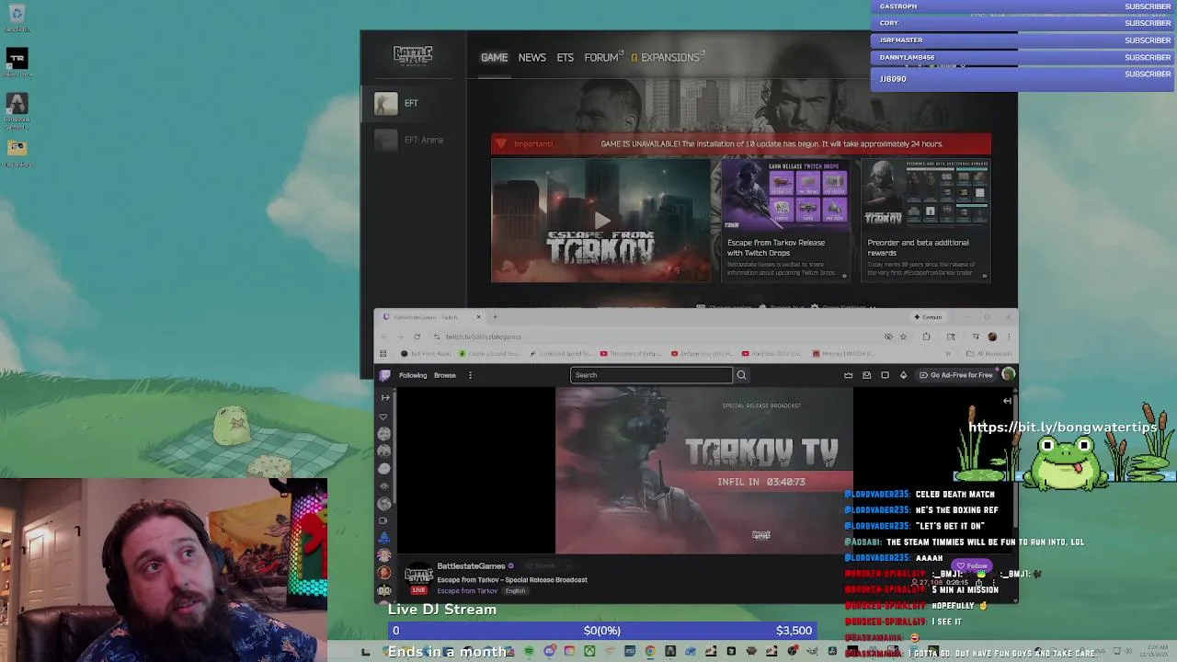Open Preorder and beta additional rewards news

925,221
